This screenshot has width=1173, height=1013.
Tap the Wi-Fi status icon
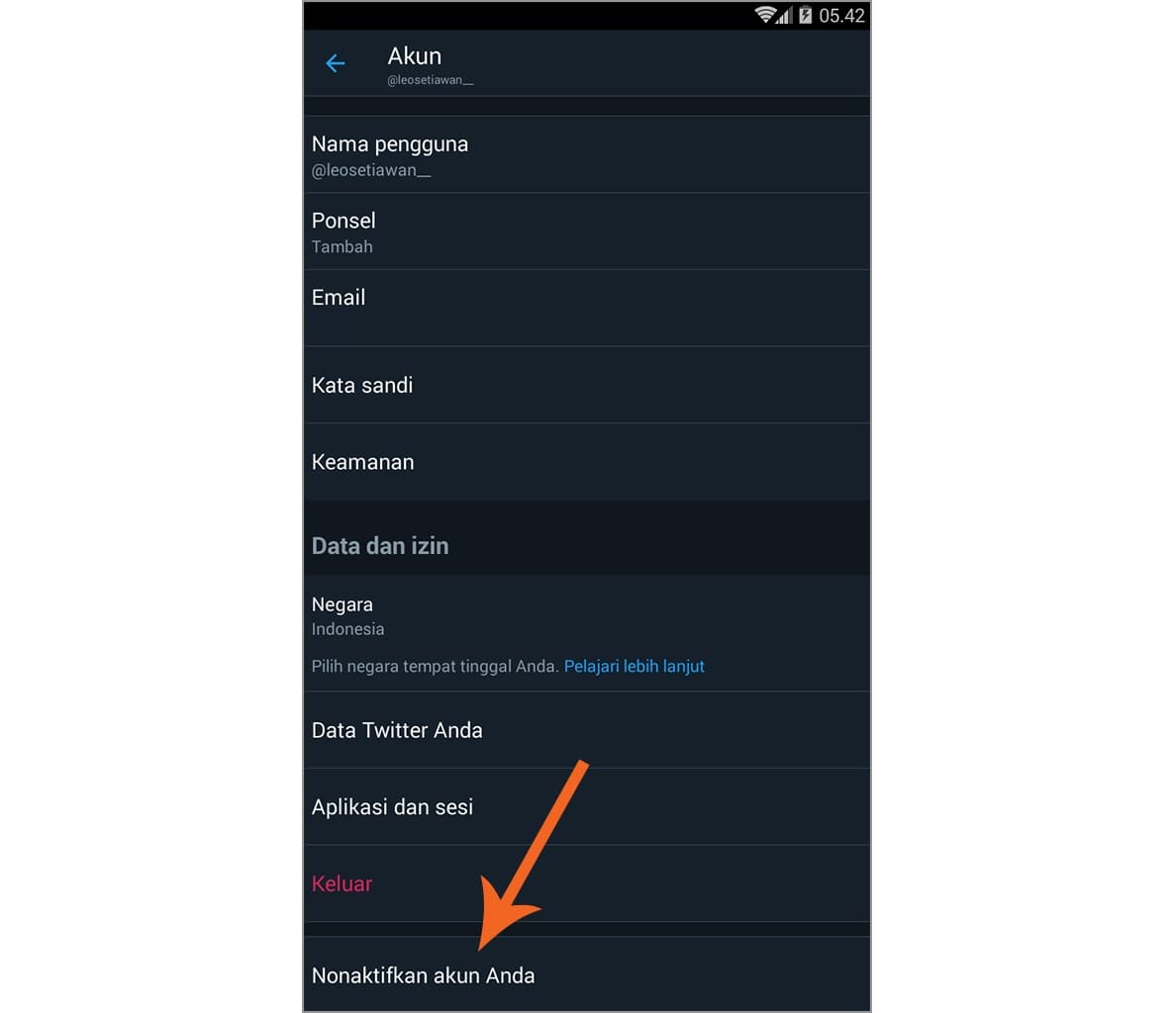(x=764, y=14)
